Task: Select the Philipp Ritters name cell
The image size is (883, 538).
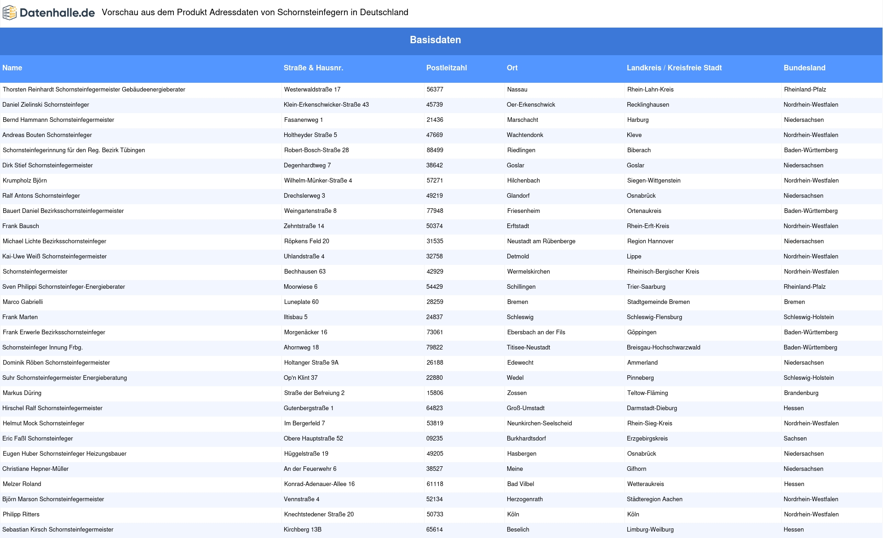Action: click(x=21, y=515)
